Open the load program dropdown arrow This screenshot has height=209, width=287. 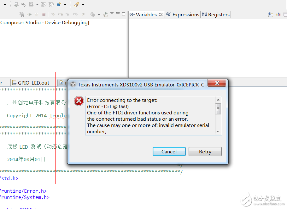pos(37,5)
